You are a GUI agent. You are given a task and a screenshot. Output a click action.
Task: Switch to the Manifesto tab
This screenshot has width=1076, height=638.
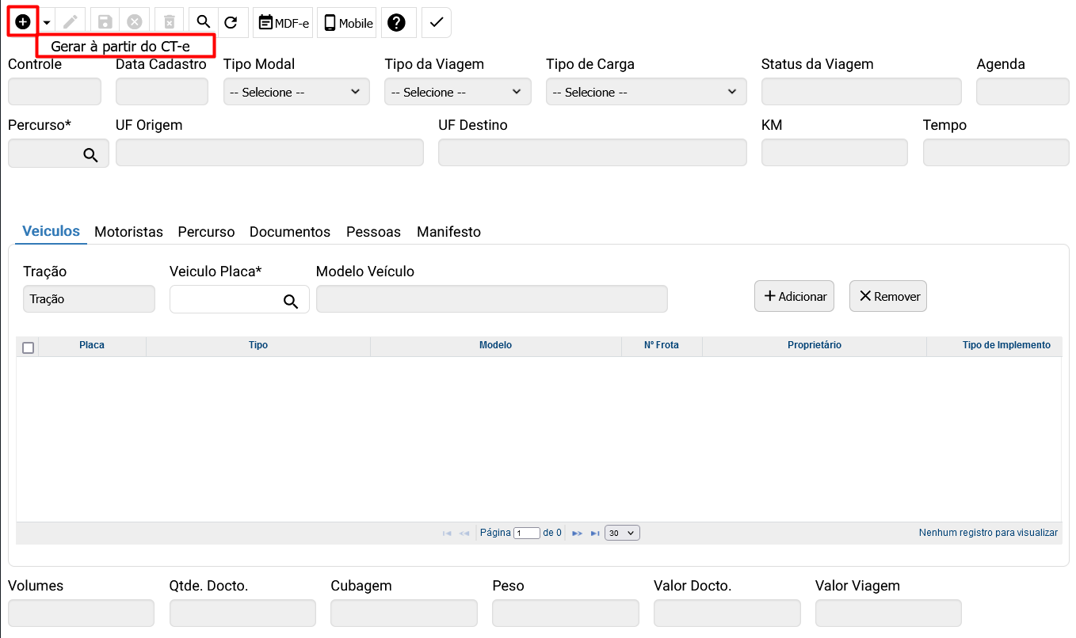[x=448, y=232]
